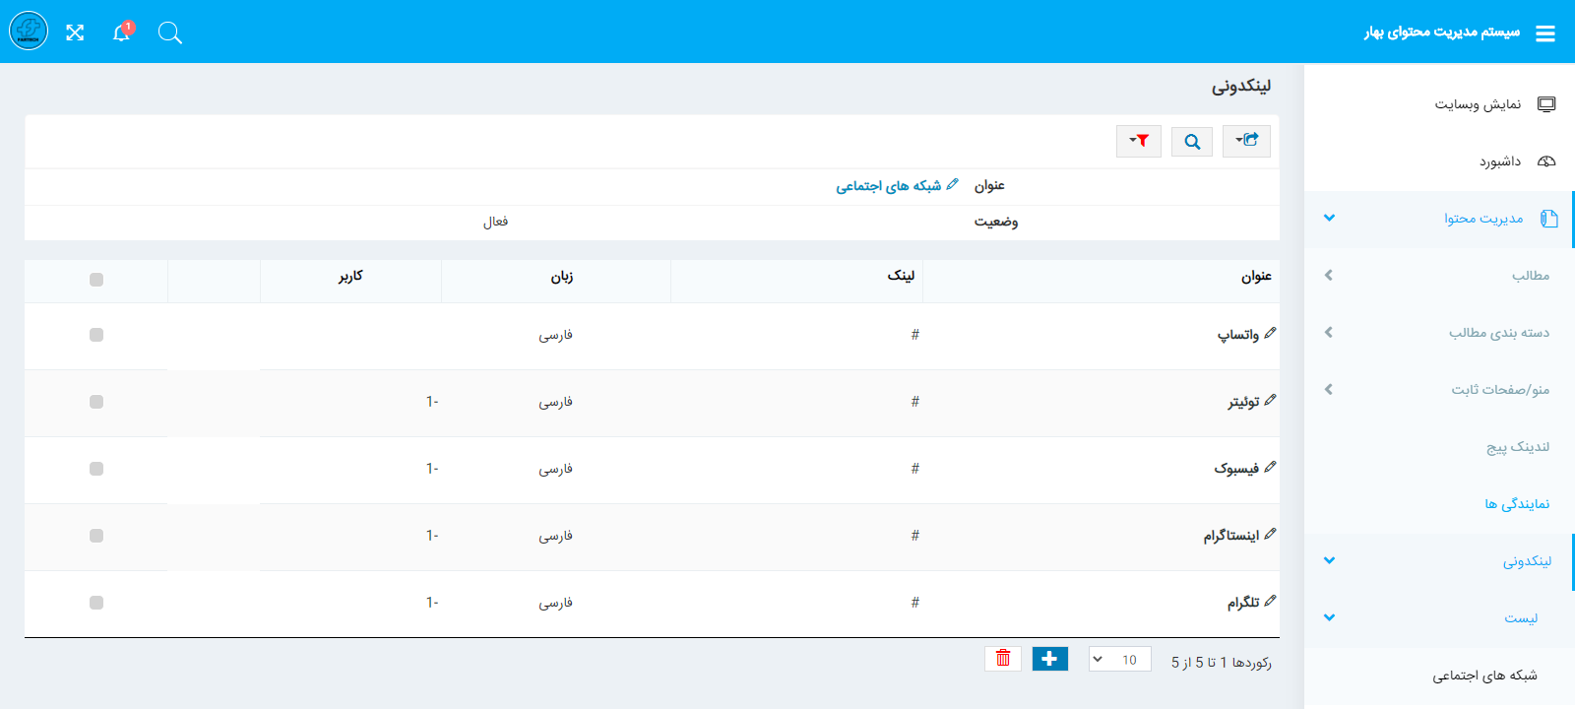This screenshot has width=1575, height=709.
Task: Select لندینگ پیج in the sidebar
Action: click(1517, 447)
